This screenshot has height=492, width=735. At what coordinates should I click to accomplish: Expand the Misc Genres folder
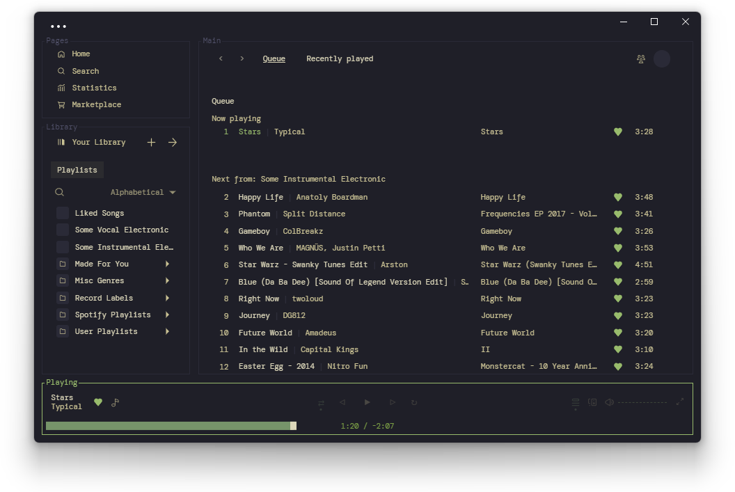[x=167, y=280]
